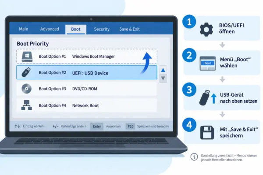Click the USB stick icon for Boot Option #2
This screenshot has height=175, width=263.
(26, 72)
